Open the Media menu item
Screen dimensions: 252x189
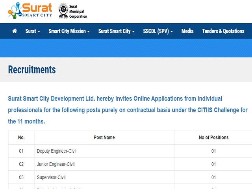[187, 31]
